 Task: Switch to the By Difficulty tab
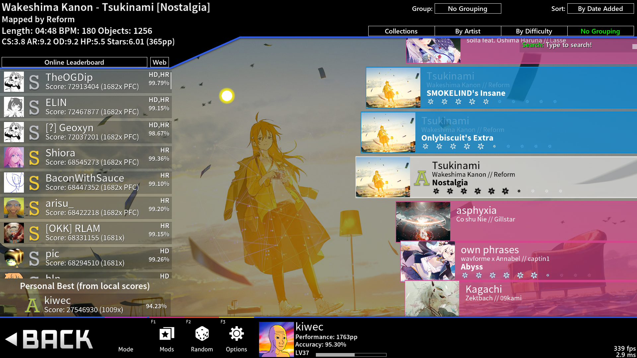point(534,31)
